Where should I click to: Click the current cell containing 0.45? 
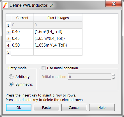(x=22, y=38)
